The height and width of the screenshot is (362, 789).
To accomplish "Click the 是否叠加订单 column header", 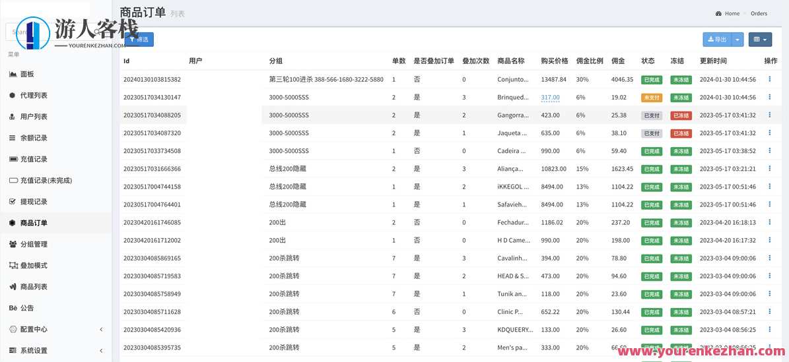I will coord(434,61).
